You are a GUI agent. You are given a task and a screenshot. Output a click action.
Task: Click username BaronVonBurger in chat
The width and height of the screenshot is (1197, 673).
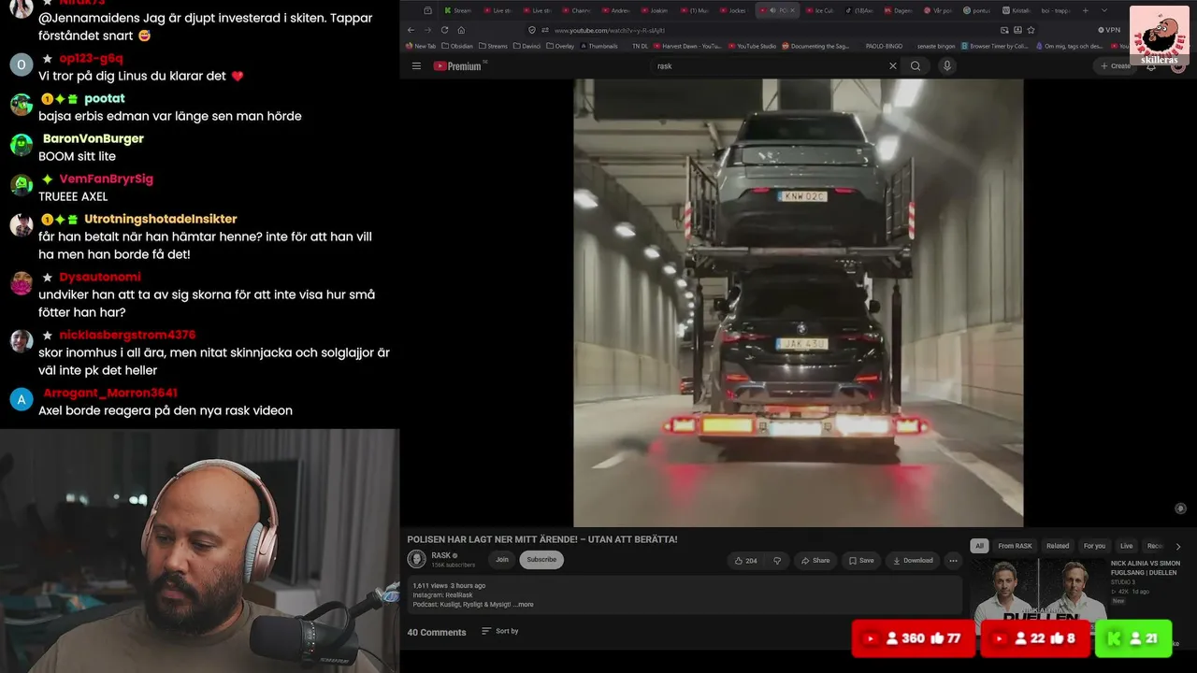tap(94, 138)
